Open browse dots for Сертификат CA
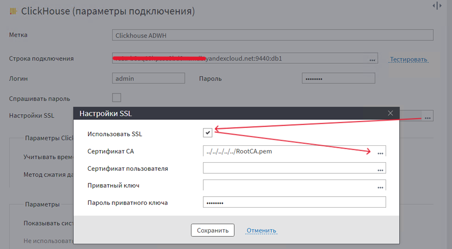 point(380,154)
